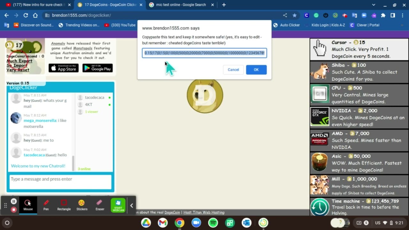Open the App Store badge

tap(64, 68)
